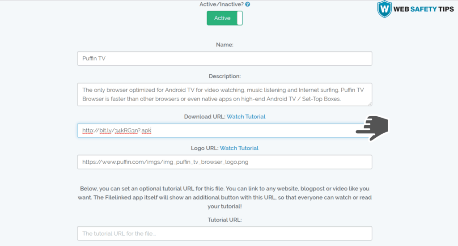Click the 'Download URL:' label text
The height and width of the screenshot is (246, 458).
pyautogui.click(x=204, y=117)
